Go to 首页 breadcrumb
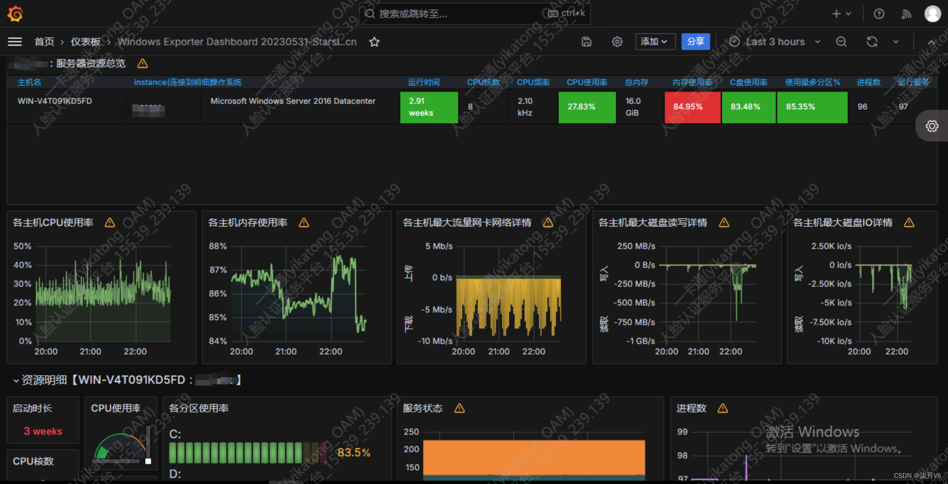The width and height of the screenshot is (948, 484). pos(44,42)
